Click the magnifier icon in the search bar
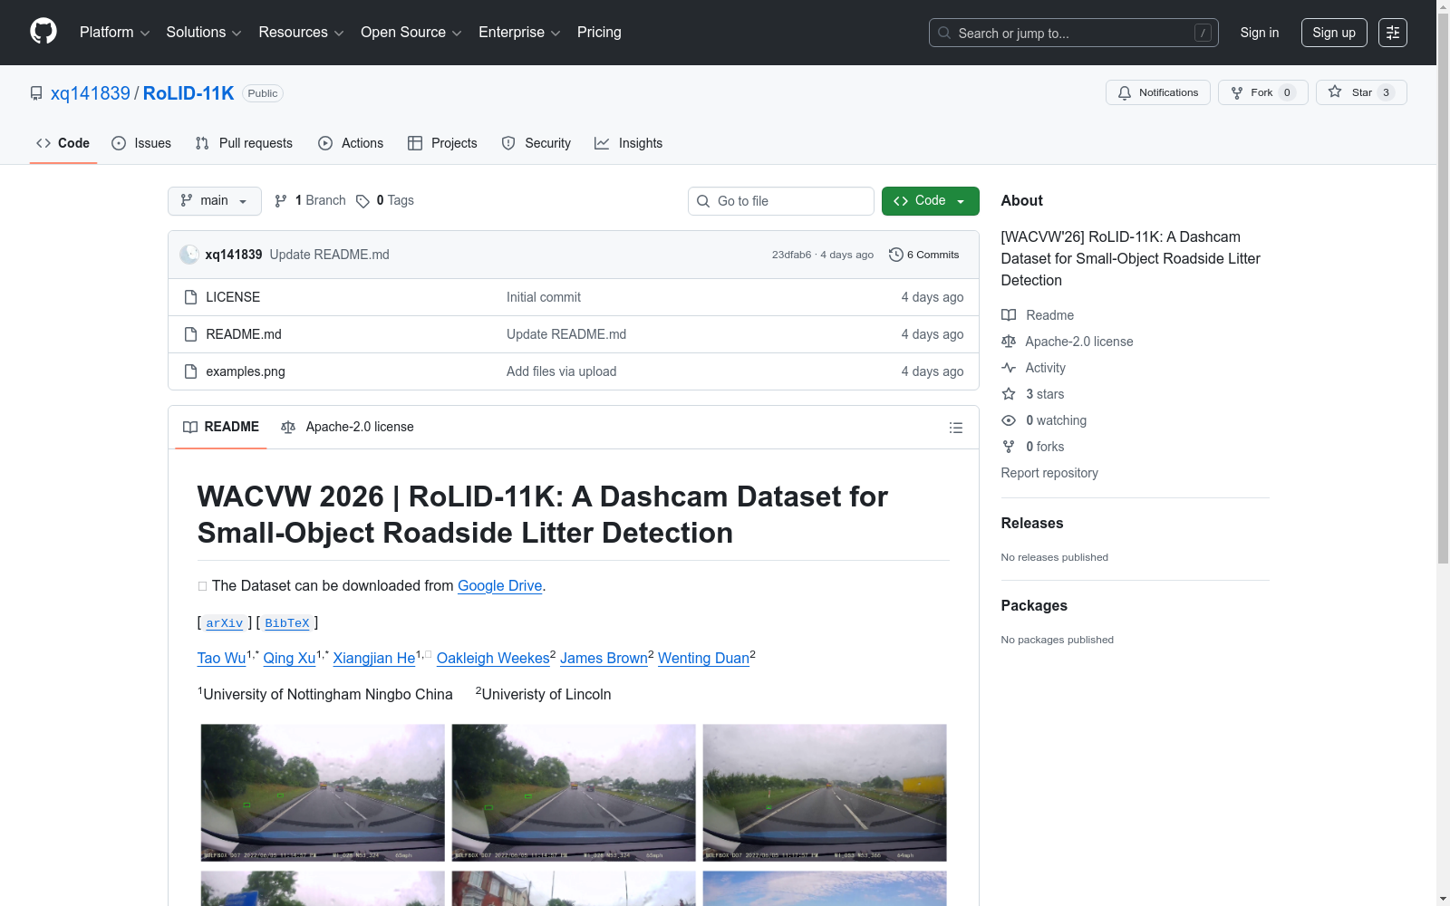1450x906 pixels. click(944, 33)
